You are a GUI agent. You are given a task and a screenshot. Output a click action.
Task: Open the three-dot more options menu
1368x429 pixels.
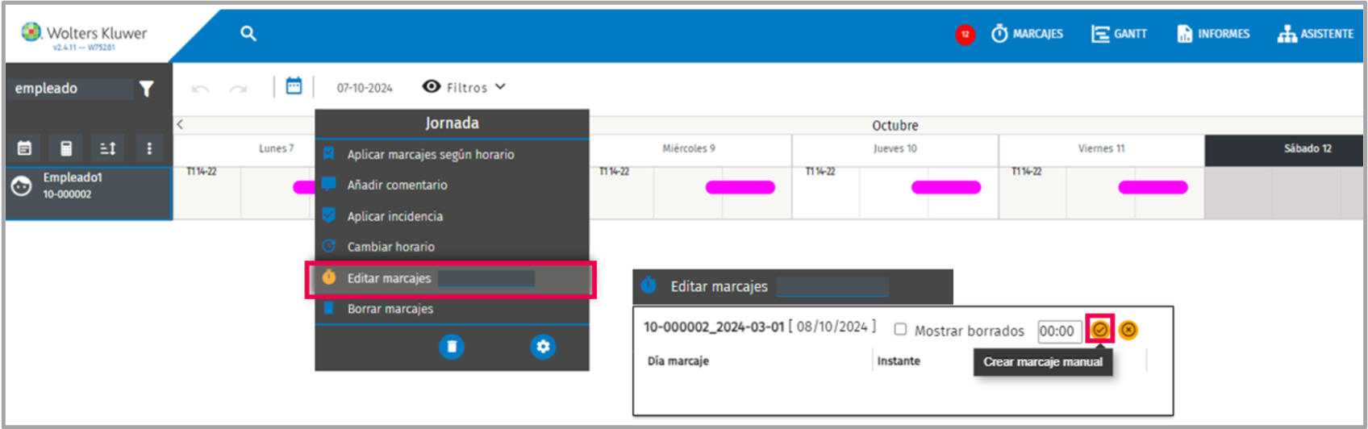pos(149,148)
